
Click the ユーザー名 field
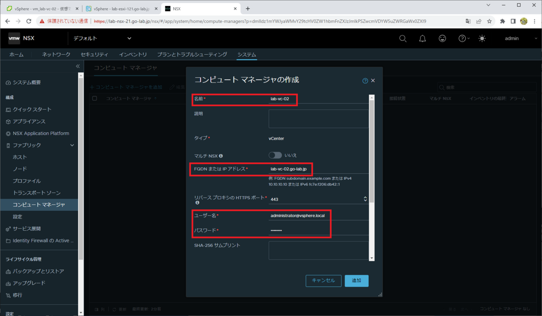(x=318, y=216)
